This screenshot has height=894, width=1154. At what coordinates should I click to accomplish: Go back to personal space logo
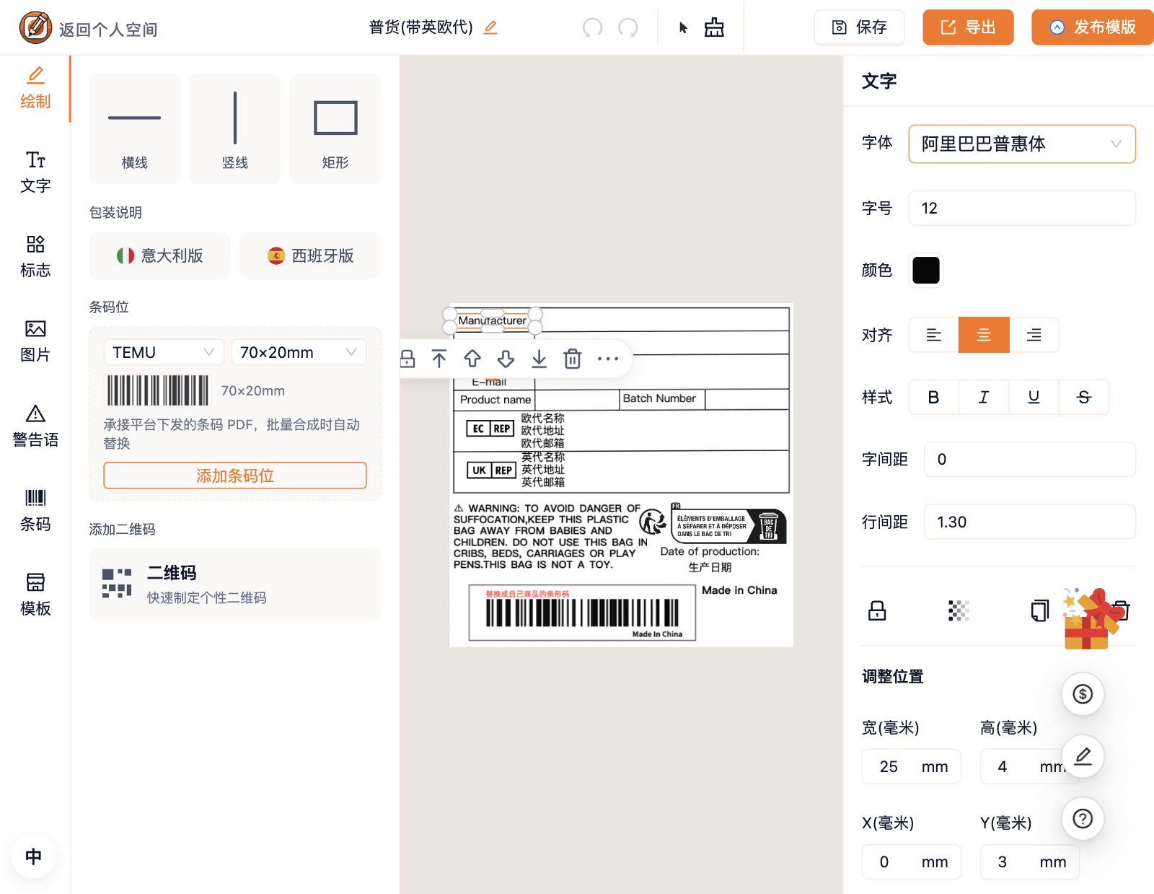point(35,27)
